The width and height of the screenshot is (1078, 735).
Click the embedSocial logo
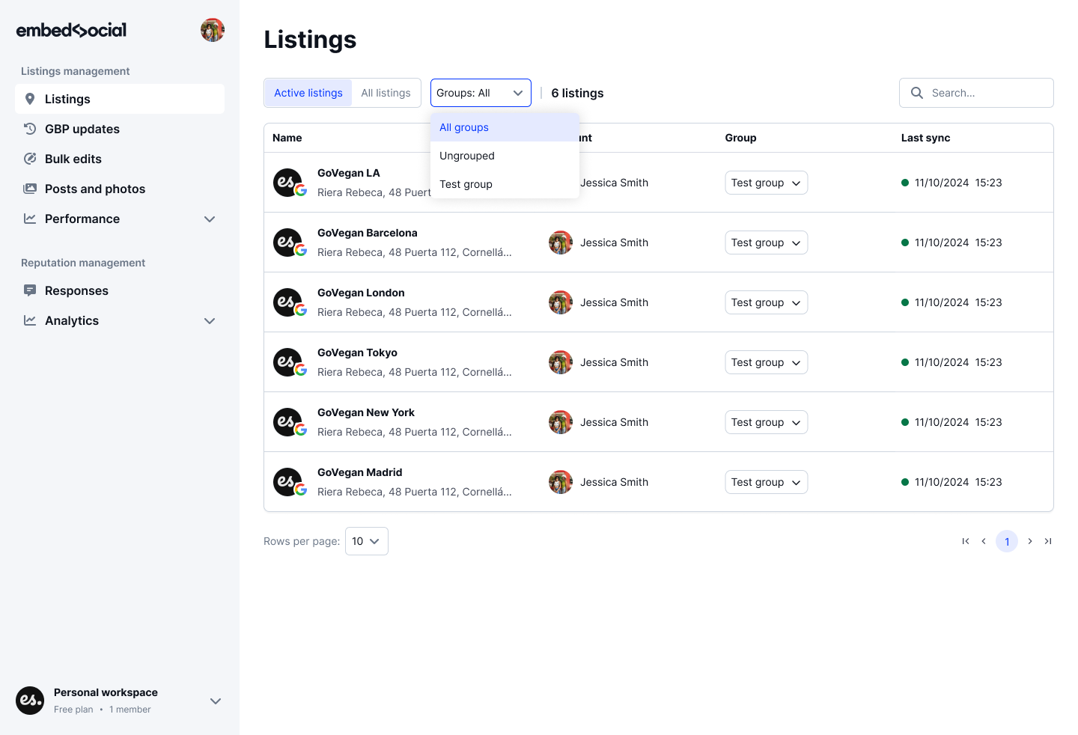pos(71,30)
